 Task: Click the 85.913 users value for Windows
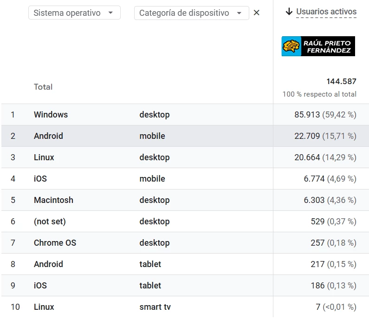tap(307, 115)
